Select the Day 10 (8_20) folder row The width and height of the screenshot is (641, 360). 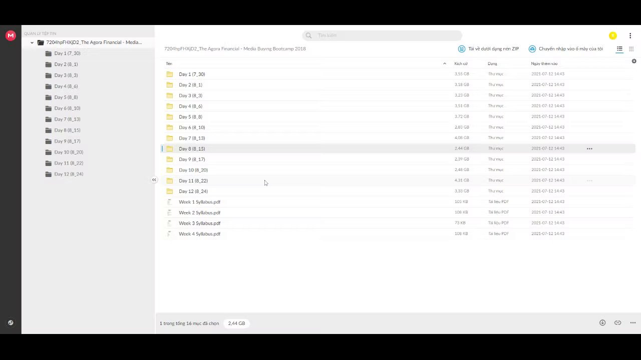click(x=398, y=170)
